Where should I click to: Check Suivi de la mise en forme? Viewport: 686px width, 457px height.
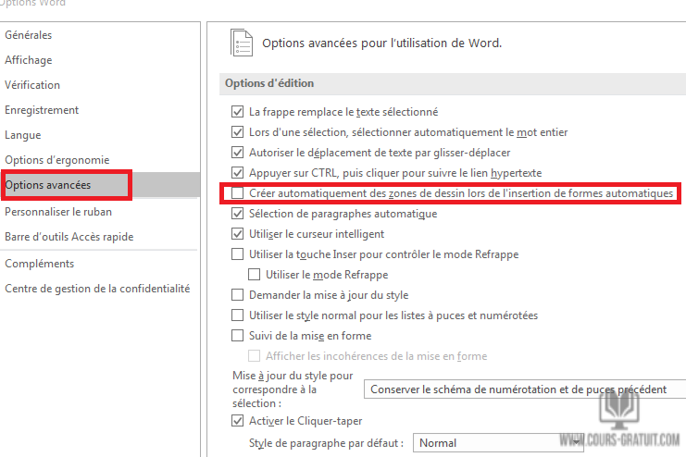(x=238, y=336)
